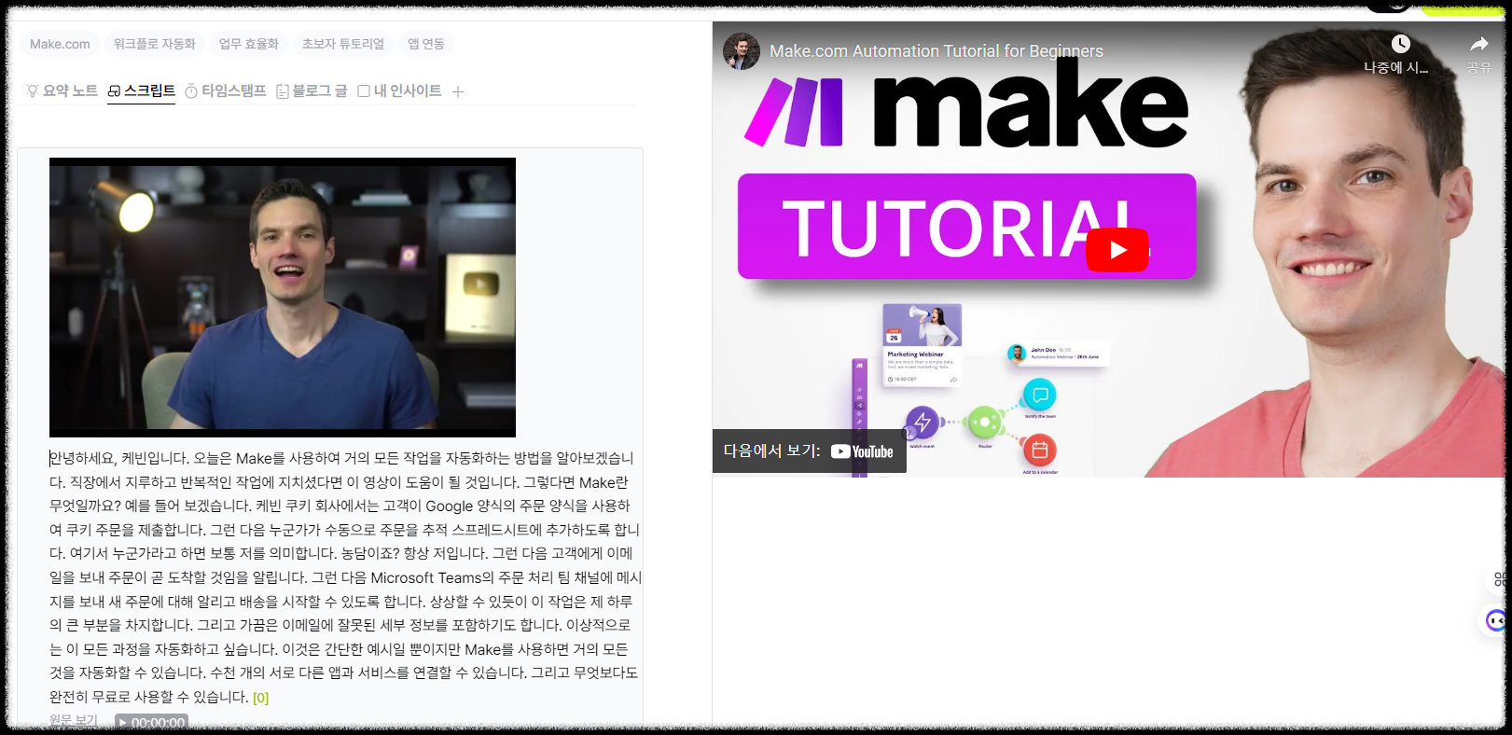Play from the 00:00:00 timestamp chip
This screenshot has height=735, width=1512.
coord(151,722)
